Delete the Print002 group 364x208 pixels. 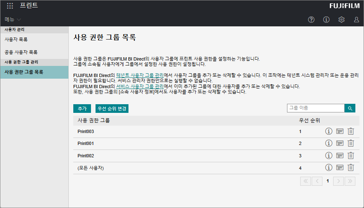coord(351,155)
